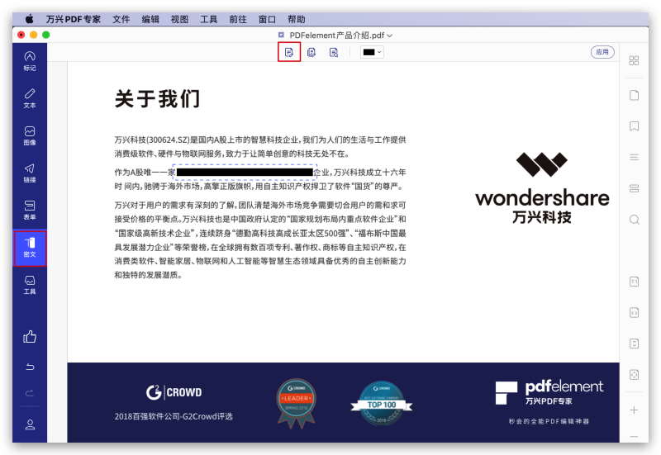Image resolution: width=661 pixels, height=455 pixels.
Task: Click the fit page view icon
Action: pos(634,375)
